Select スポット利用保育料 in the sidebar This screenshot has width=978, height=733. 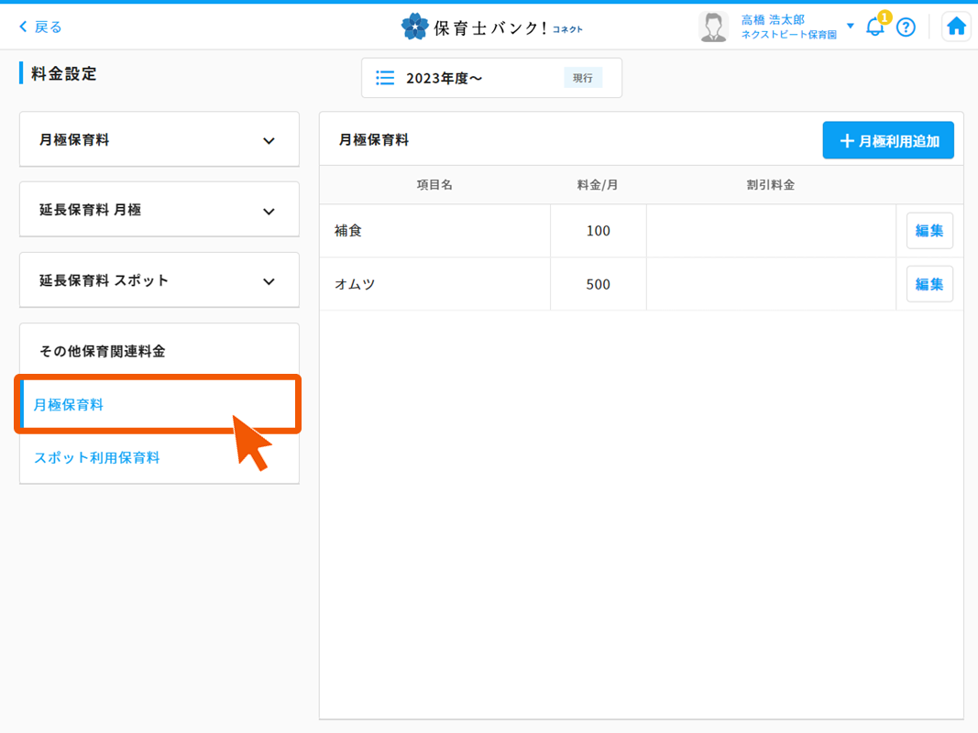(x=97, y=457)
